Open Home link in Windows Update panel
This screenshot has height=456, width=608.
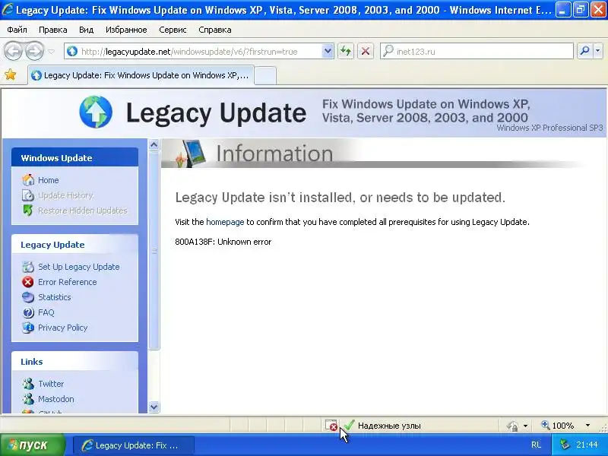coord(49,180)
